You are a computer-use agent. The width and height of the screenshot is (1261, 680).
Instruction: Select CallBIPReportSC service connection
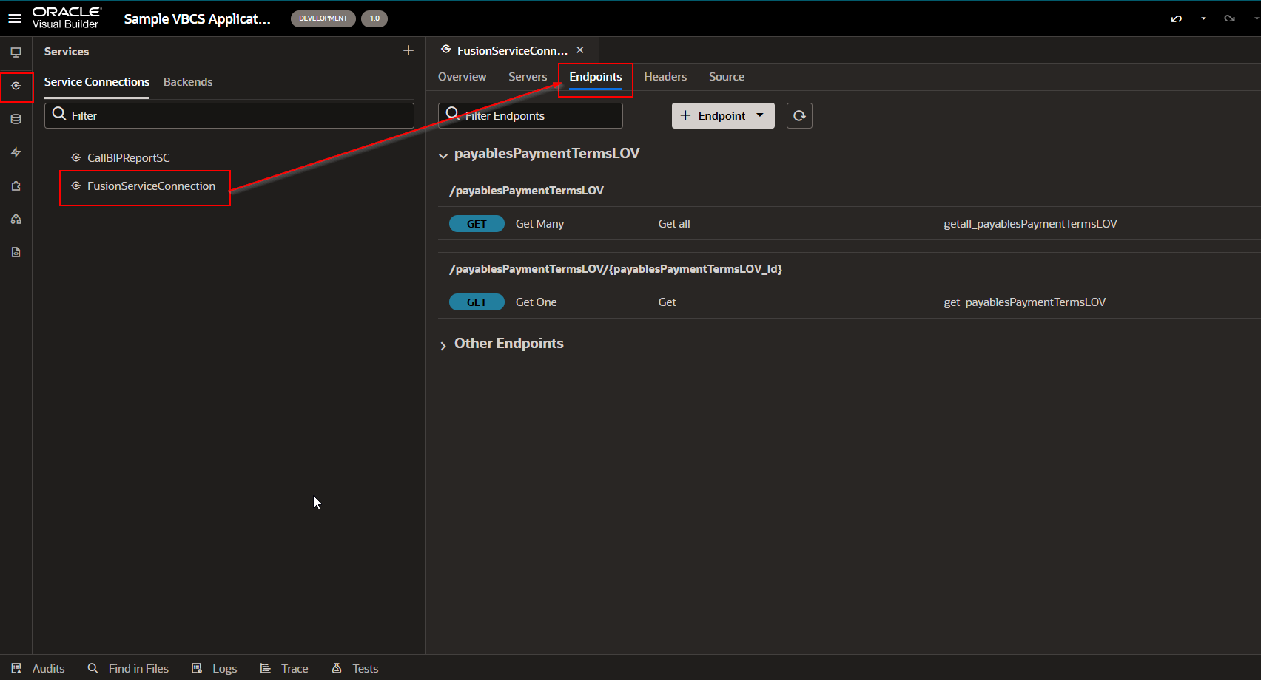(x=129, y=157)
